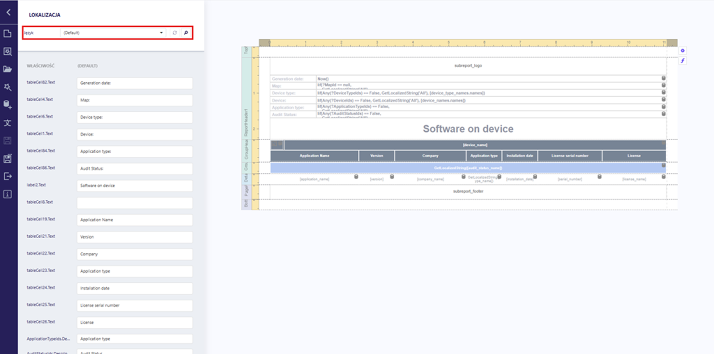Click the add data source icon
This screenshot has height=354, width=714.
click(8, 105)
